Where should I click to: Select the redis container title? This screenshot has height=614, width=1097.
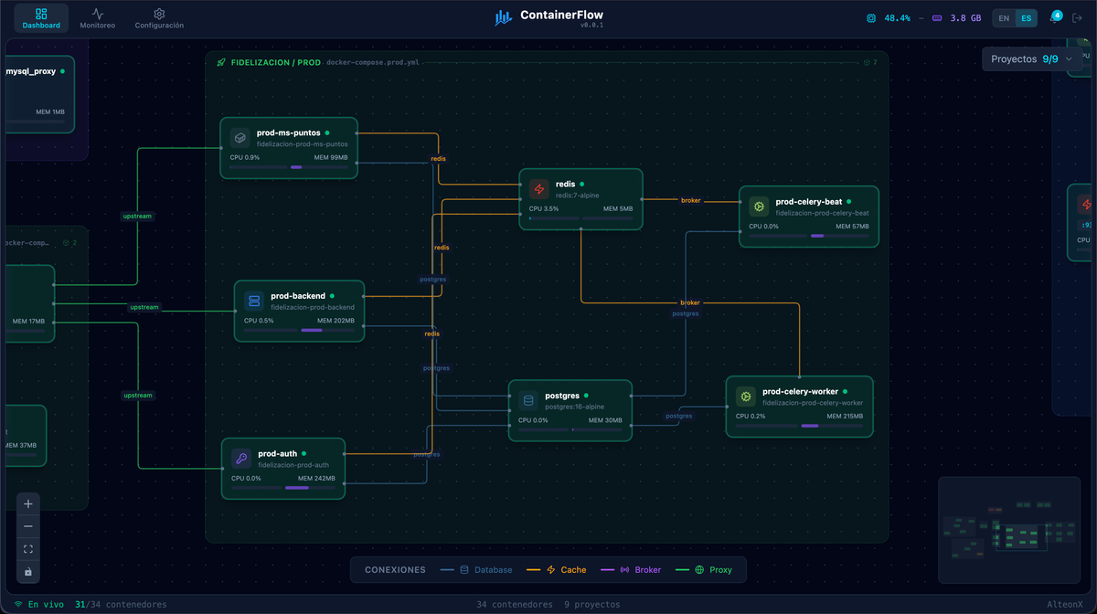[x=565, y=184]
